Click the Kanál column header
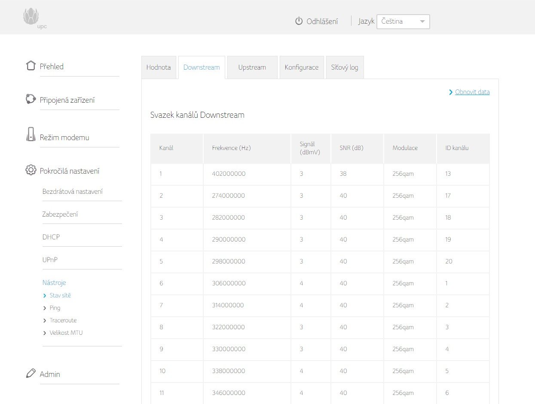Viewport: 535px width, 404px height. pos(177,148)
